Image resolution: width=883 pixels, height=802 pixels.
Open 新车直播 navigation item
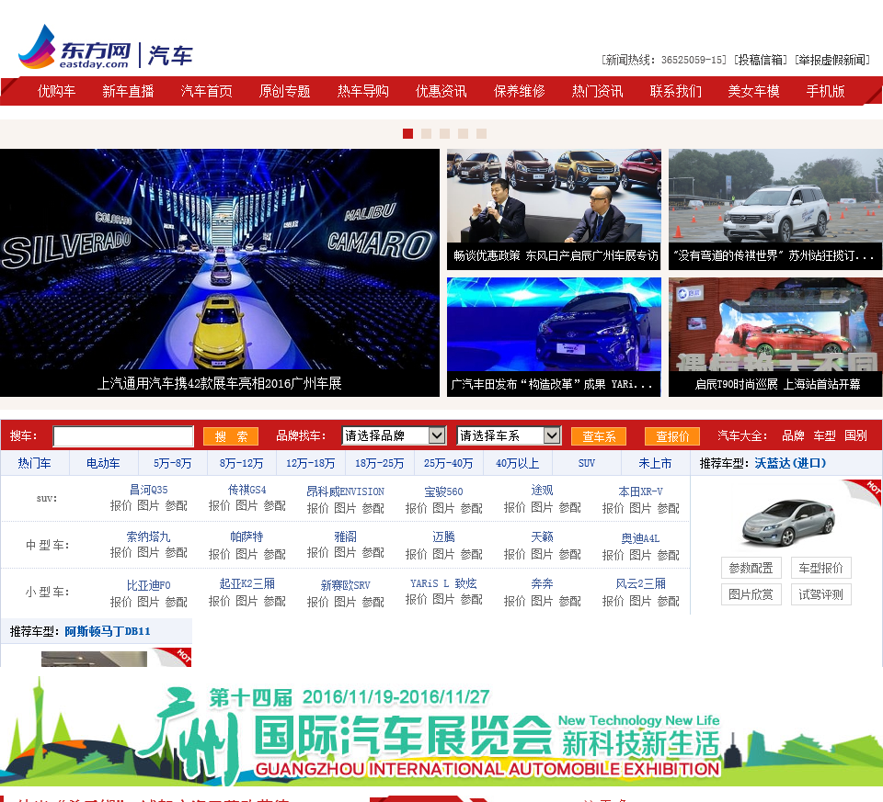point(128,91)
